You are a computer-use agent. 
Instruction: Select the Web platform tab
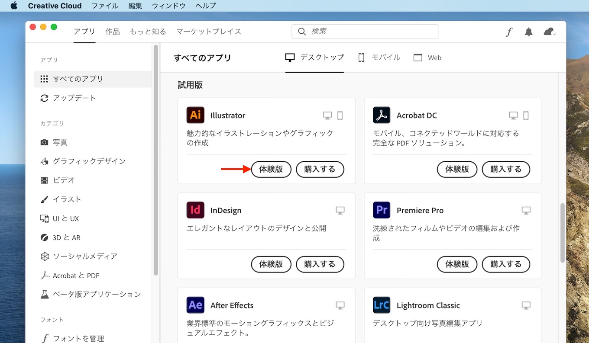point(427,58)
